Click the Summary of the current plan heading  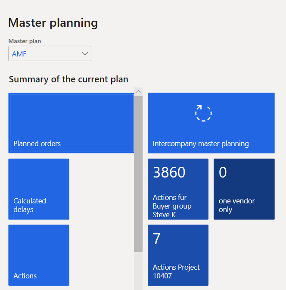[68, 79]
